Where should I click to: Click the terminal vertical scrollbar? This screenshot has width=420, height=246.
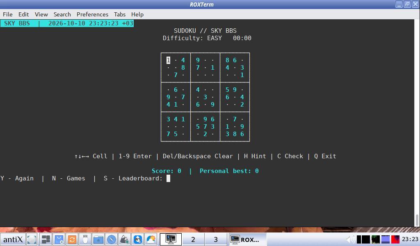(x=417, y=123)
